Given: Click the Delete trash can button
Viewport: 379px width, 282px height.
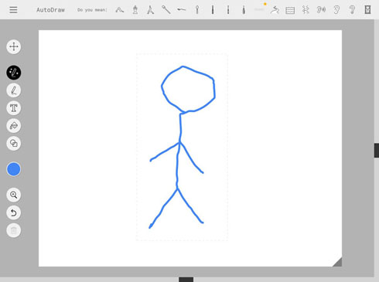Looking at the screenshot, I should tap(14, 230).
